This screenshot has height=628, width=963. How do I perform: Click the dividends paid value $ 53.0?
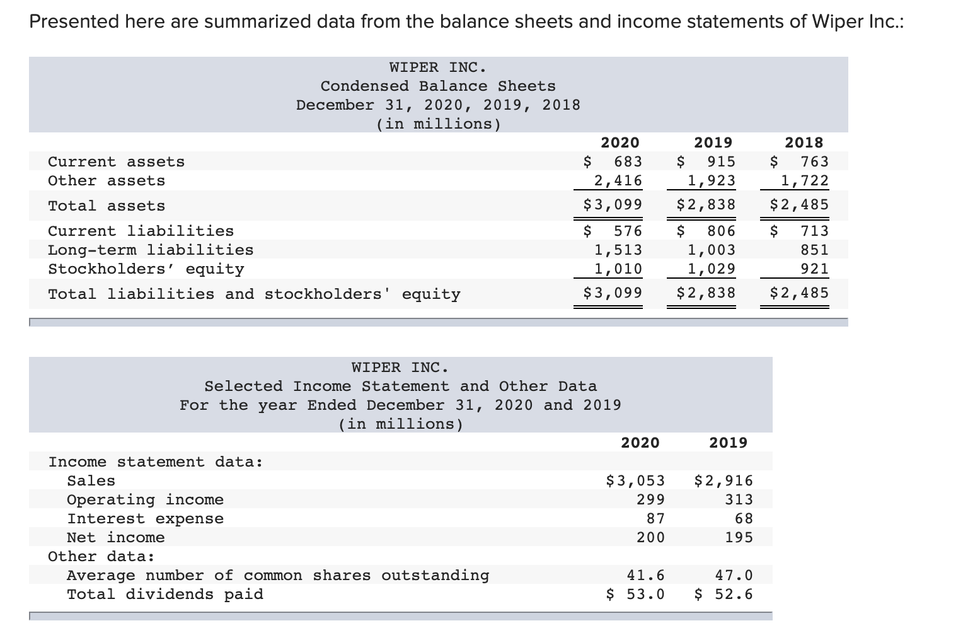coord(635,595)
